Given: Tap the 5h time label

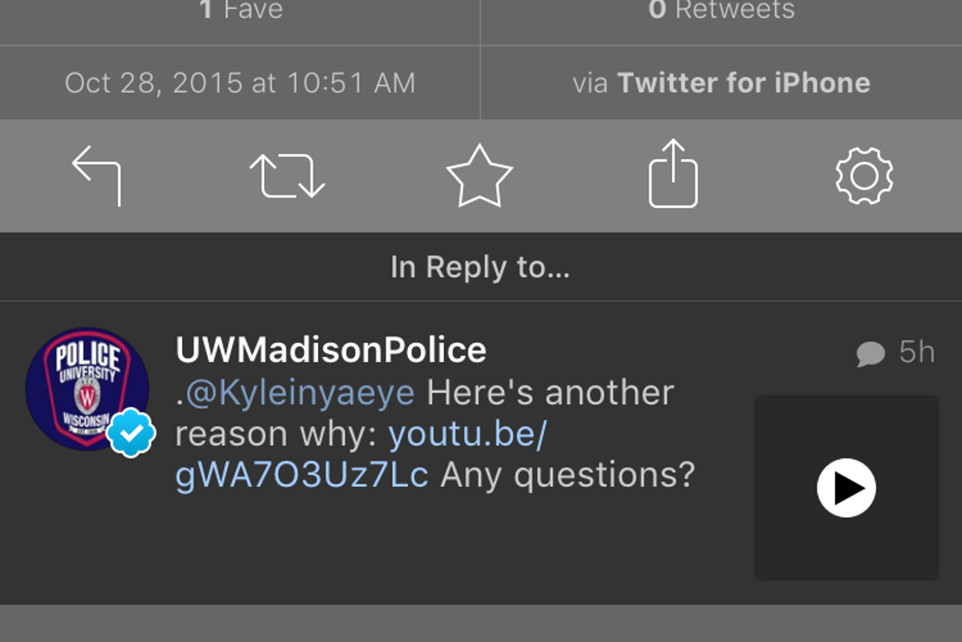Looking at the screenshot, I should point(917,353).
